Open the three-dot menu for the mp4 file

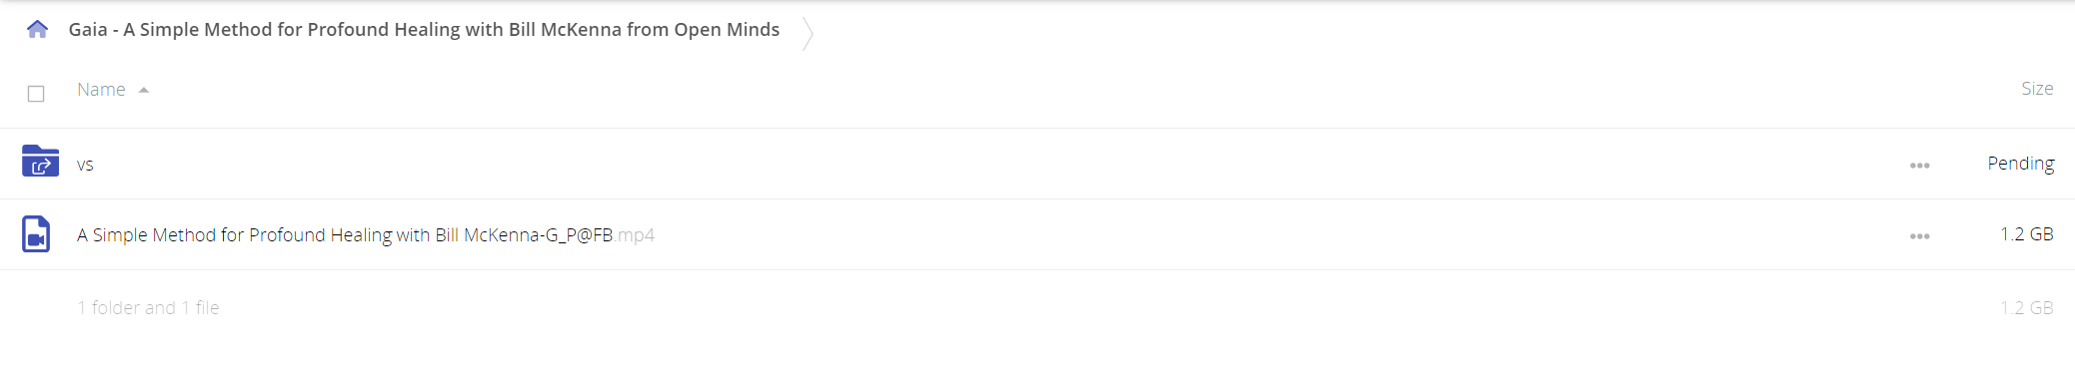(x=1919, y=236)
